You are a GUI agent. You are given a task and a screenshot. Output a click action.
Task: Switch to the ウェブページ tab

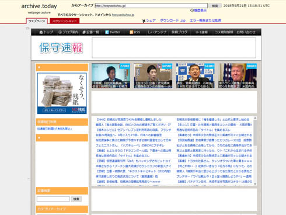click(x=37, y=21)
